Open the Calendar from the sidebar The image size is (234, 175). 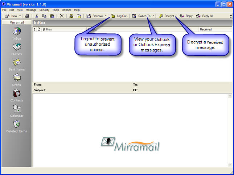pos(17,111)
